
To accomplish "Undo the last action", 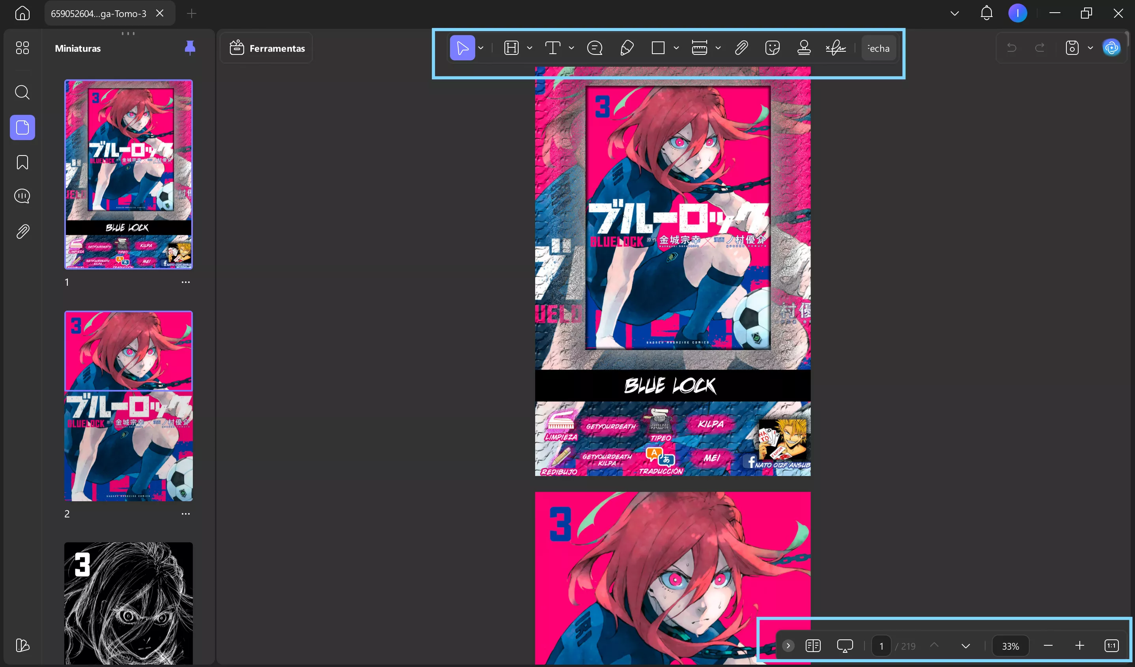I will point(1012,48).
